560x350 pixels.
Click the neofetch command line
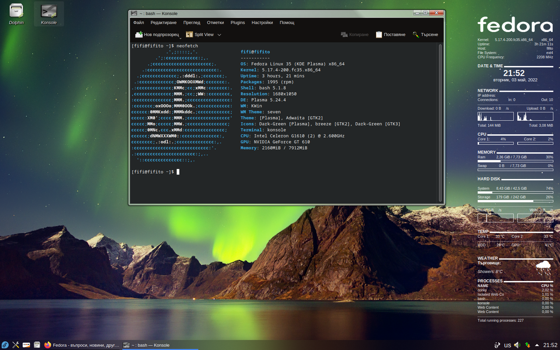click(x=164, y=46)
